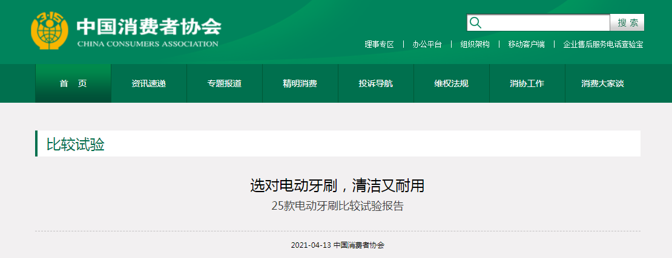Click the article title 选对电动牙刷，清洁又耐用
Screen dimensions: 672x258
pyautogui.click(x=341, y=185)
